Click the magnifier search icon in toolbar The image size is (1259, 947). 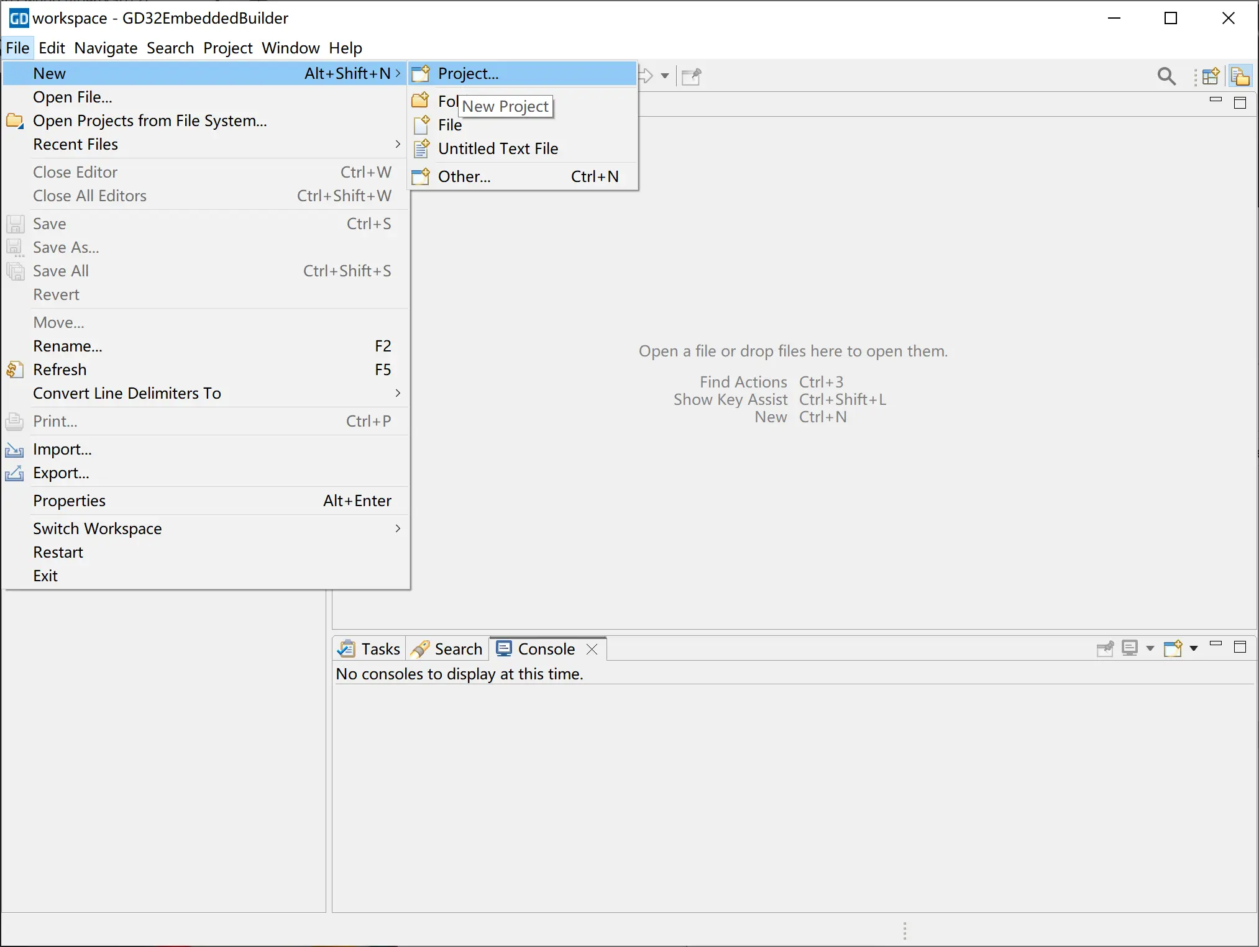[x=1166, y=76]
